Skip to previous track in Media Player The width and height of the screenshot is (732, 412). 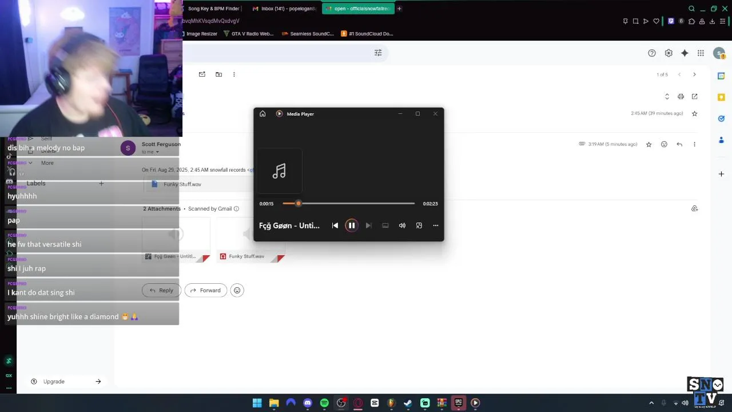point(335,225)
